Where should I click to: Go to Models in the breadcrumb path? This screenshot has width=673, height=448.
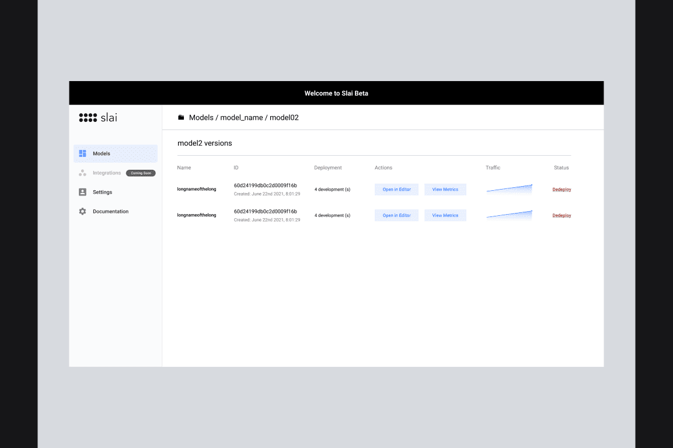(x=201, y=118)
